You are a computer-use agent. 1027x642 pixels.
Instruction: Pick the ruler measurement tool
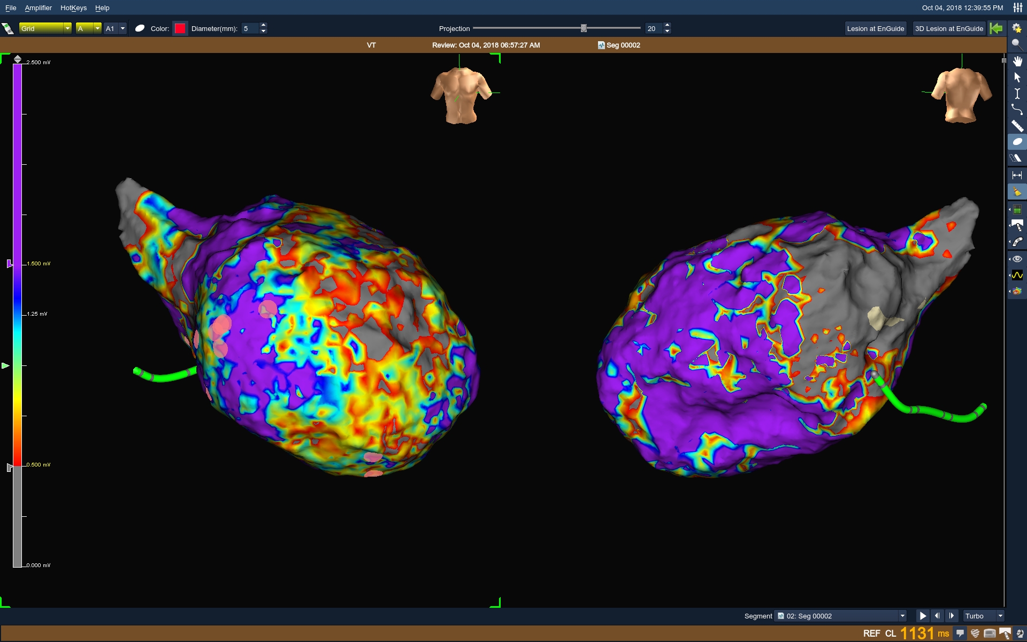point(1017,126)
